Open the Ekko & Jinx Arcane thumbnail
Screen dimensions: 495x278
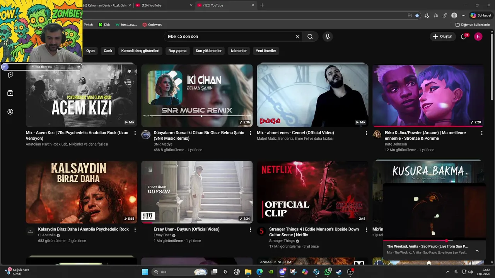click(x=428, y=95)
